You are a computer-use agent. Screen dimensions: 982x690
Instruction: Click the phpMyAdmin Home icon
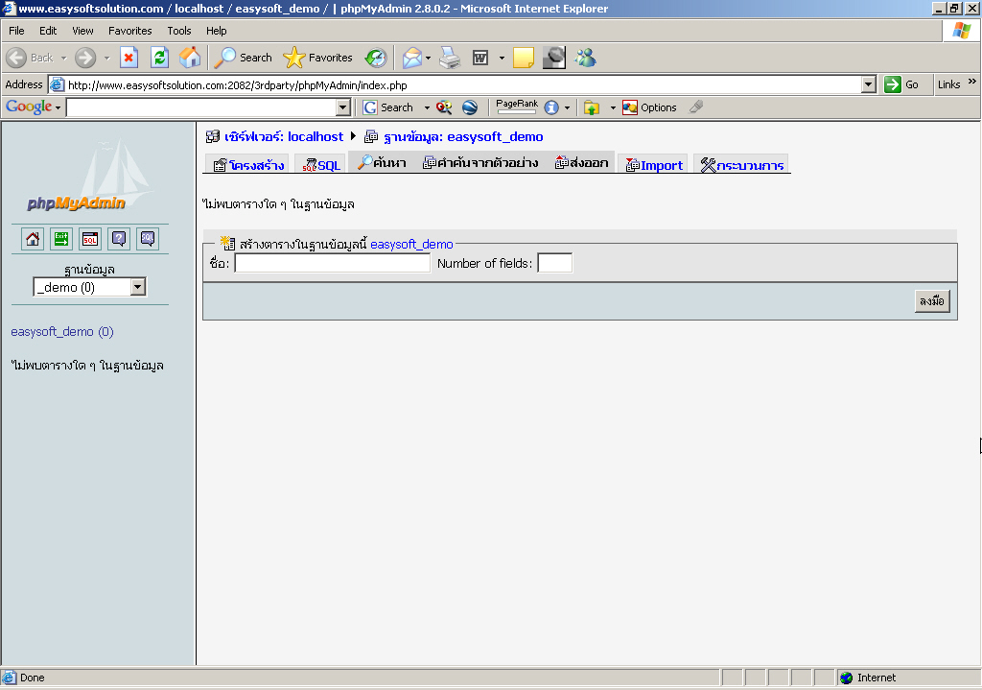coord(33,239)
